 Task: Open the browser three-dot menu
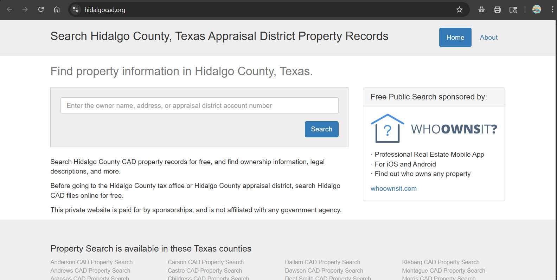click(x=552, y=9)
